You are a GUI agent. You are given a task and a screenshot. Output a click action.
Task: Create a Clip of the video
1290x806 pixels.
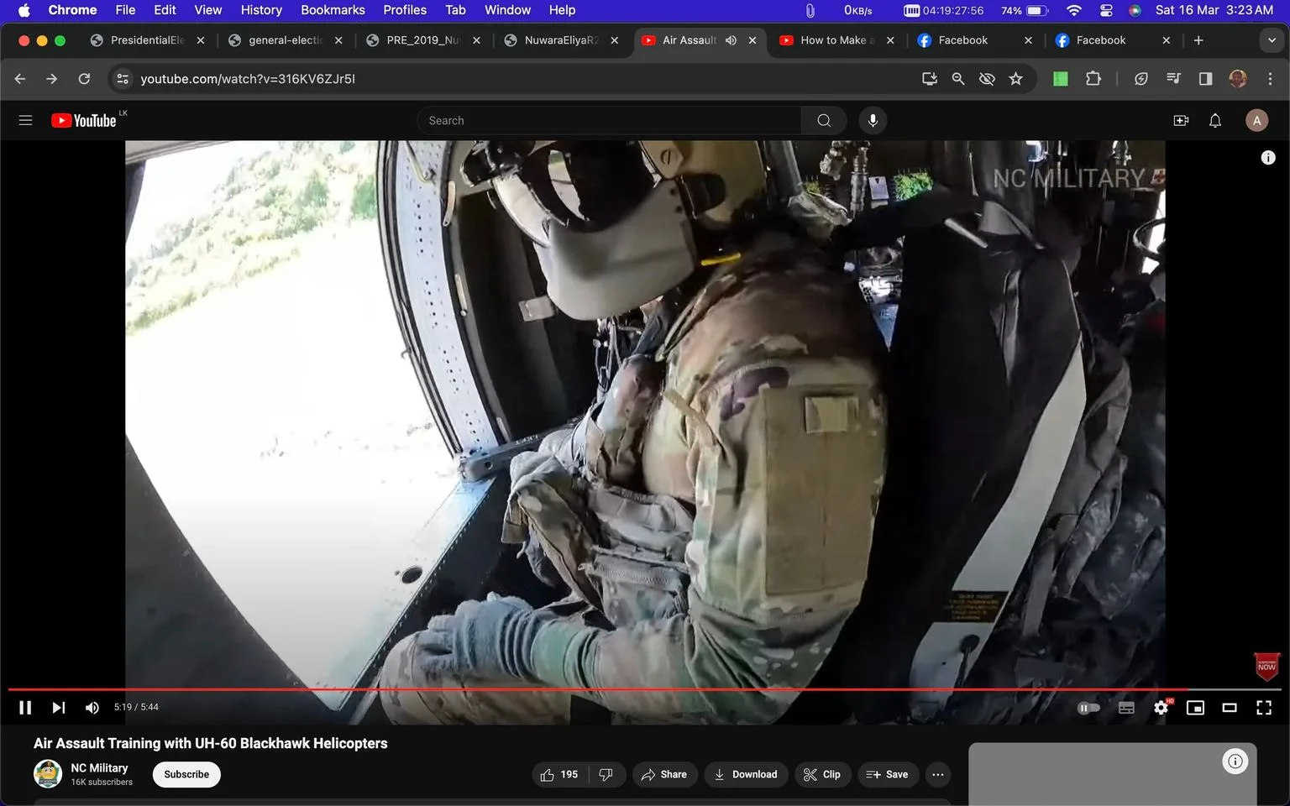coord(822,774)
